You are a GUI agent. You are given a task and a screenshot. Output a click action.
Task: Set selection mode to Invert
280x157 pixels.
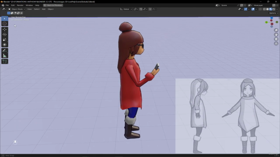point(18,13)
